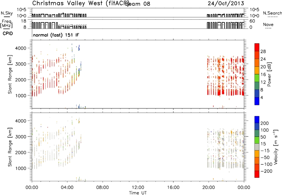Select the N.Search legend label

(272, 13)
